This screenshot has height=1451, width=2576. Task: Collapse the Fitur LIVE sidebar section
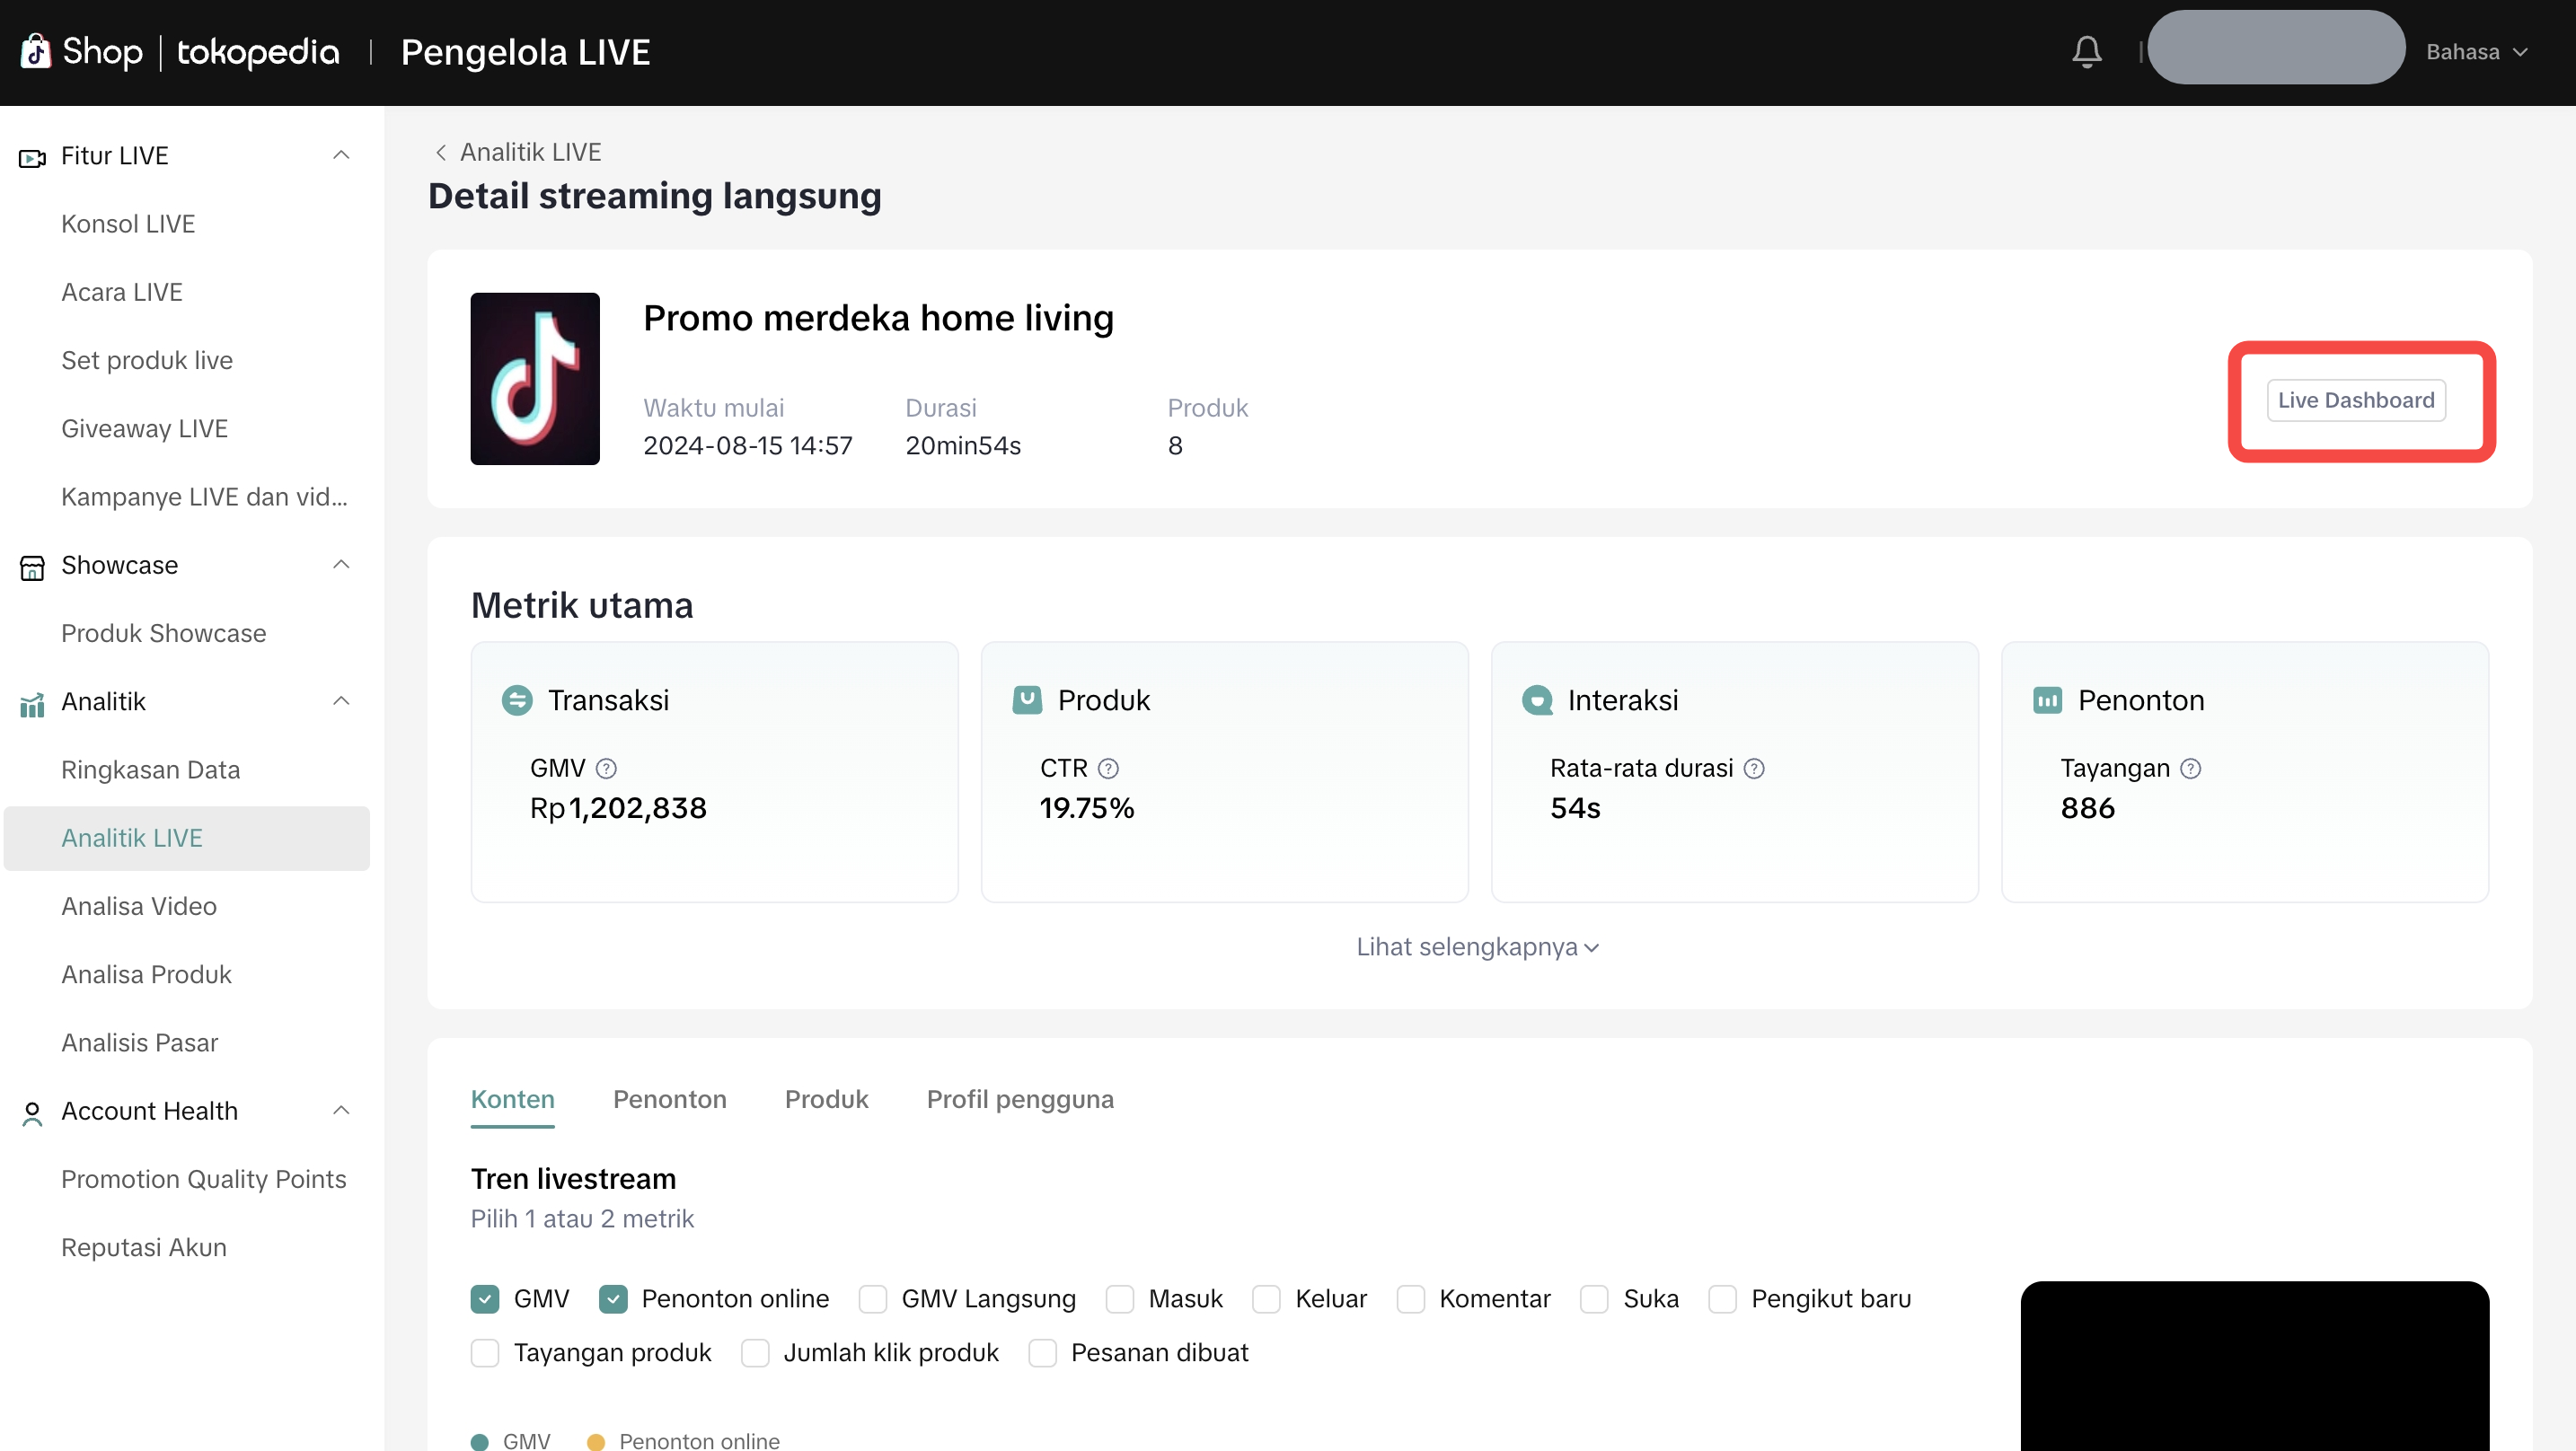point(341,155)
